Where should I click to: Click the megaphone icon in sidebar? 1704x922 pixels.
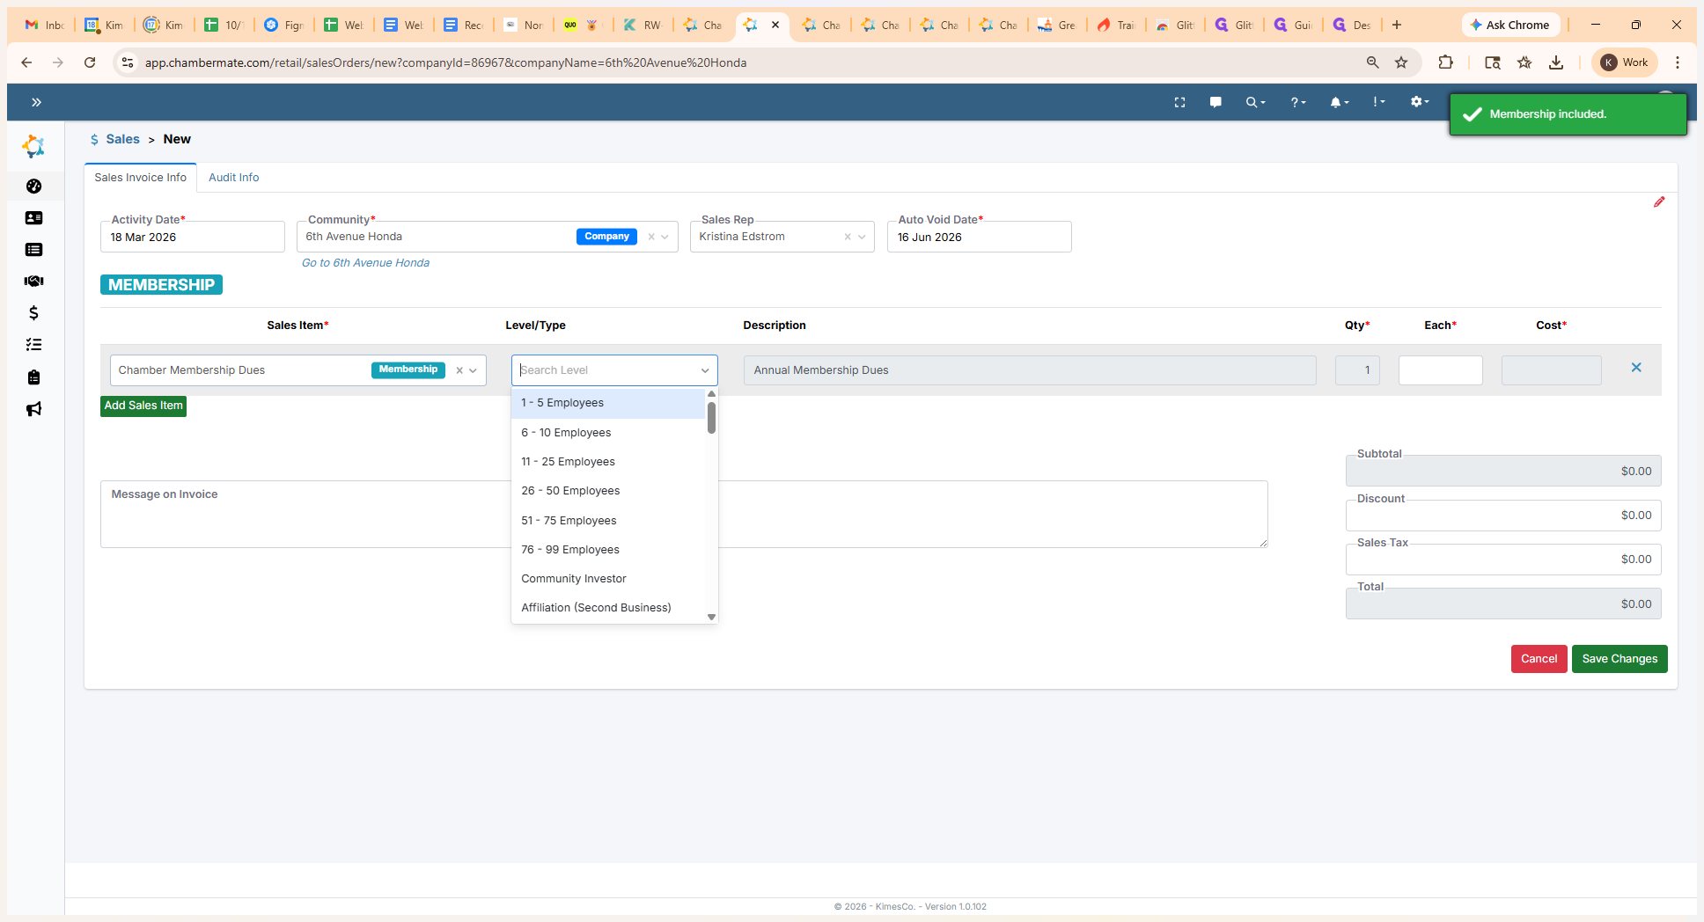coord(33,409)
